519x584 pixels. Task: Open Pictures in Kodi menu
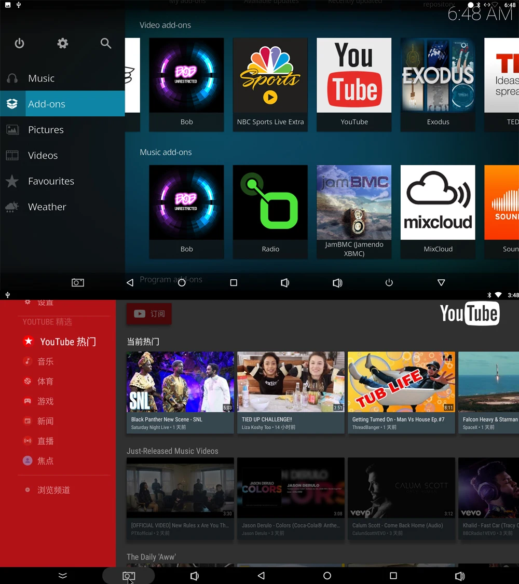click(x=62, y=130)
